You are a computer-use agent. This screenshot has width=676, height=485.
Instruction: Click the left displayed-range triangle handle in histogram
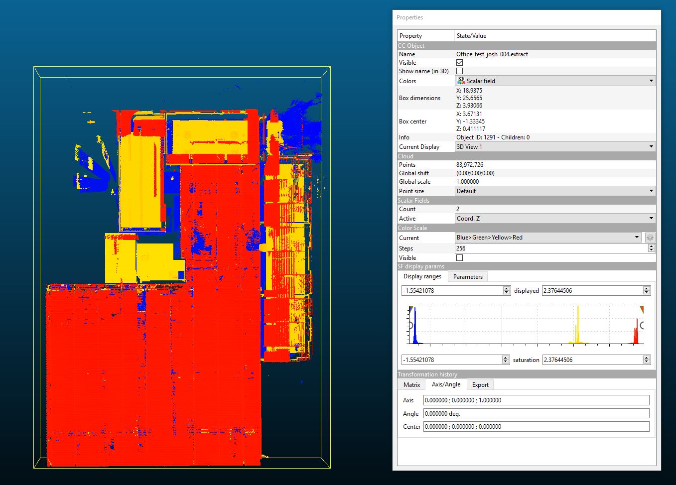click(410, 309)
